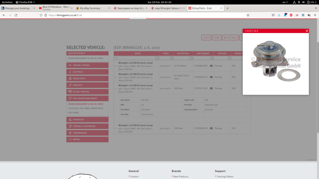This screenshot has width=319, height=179.
Task: Open a new browser tab
Action: (227, 8)
